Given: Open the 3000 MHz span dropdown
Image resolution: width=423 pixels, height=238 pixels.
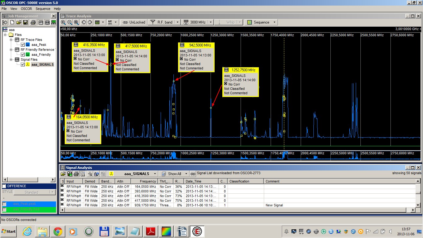Looking at the screenshot, I should click(211, 22).
